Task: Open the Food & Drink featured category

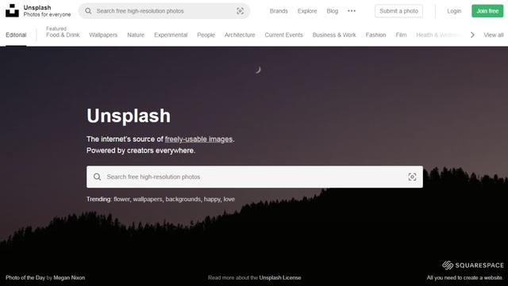Action: (63, 35)
